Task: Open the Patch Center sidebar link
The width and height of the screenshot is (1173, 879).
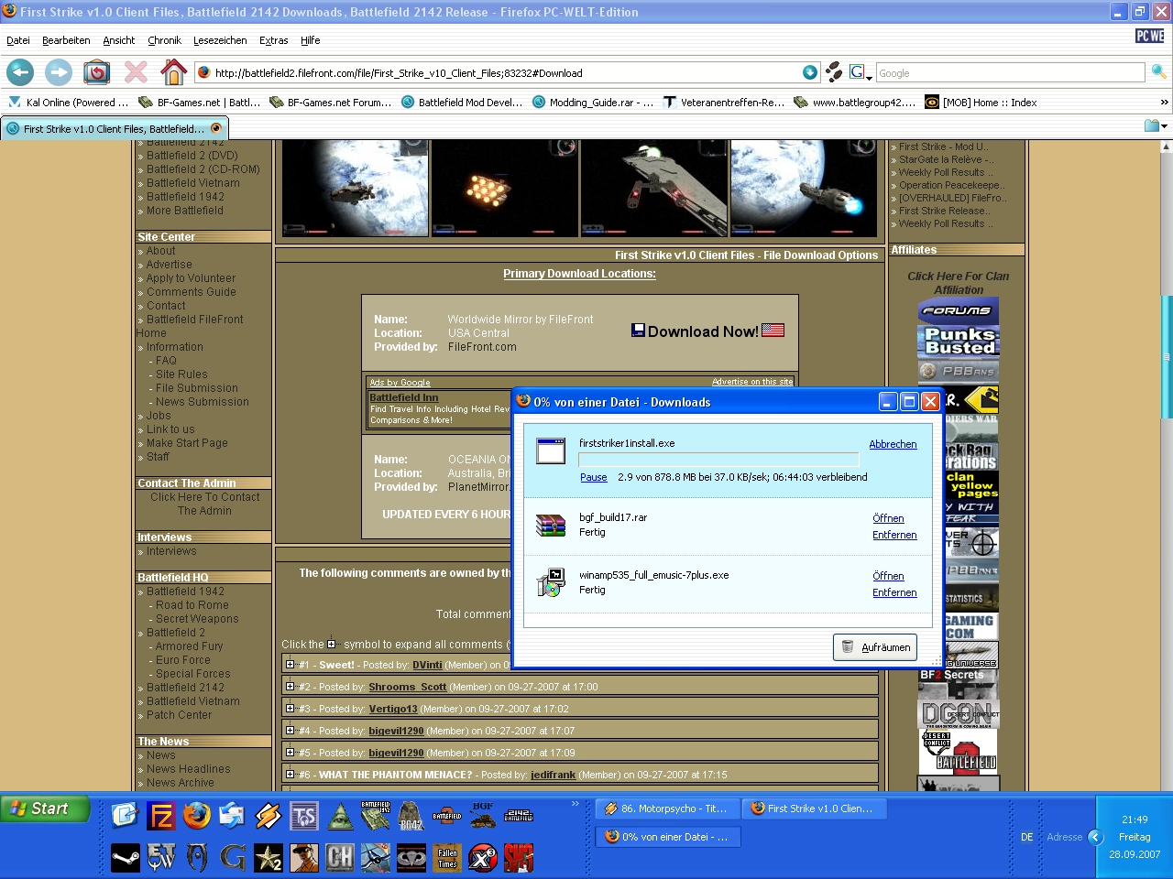Action: pyautogui.click(x=179, y=715)
